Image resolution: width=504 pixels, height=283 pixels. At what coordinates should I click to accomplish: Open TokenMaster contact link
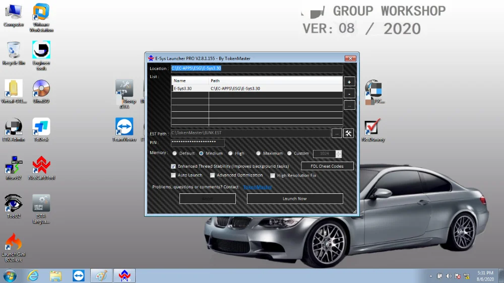tap(257, 187)
